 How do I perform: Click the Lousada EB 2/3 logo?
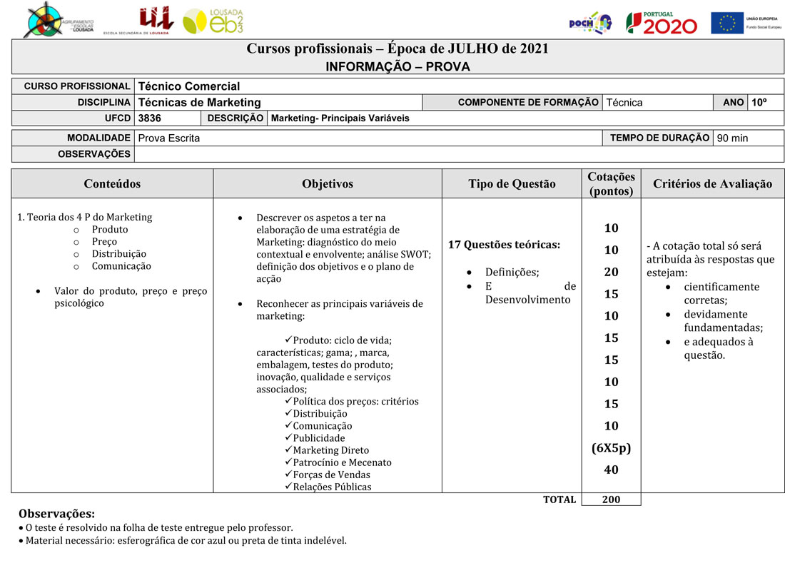pos(213,21)
